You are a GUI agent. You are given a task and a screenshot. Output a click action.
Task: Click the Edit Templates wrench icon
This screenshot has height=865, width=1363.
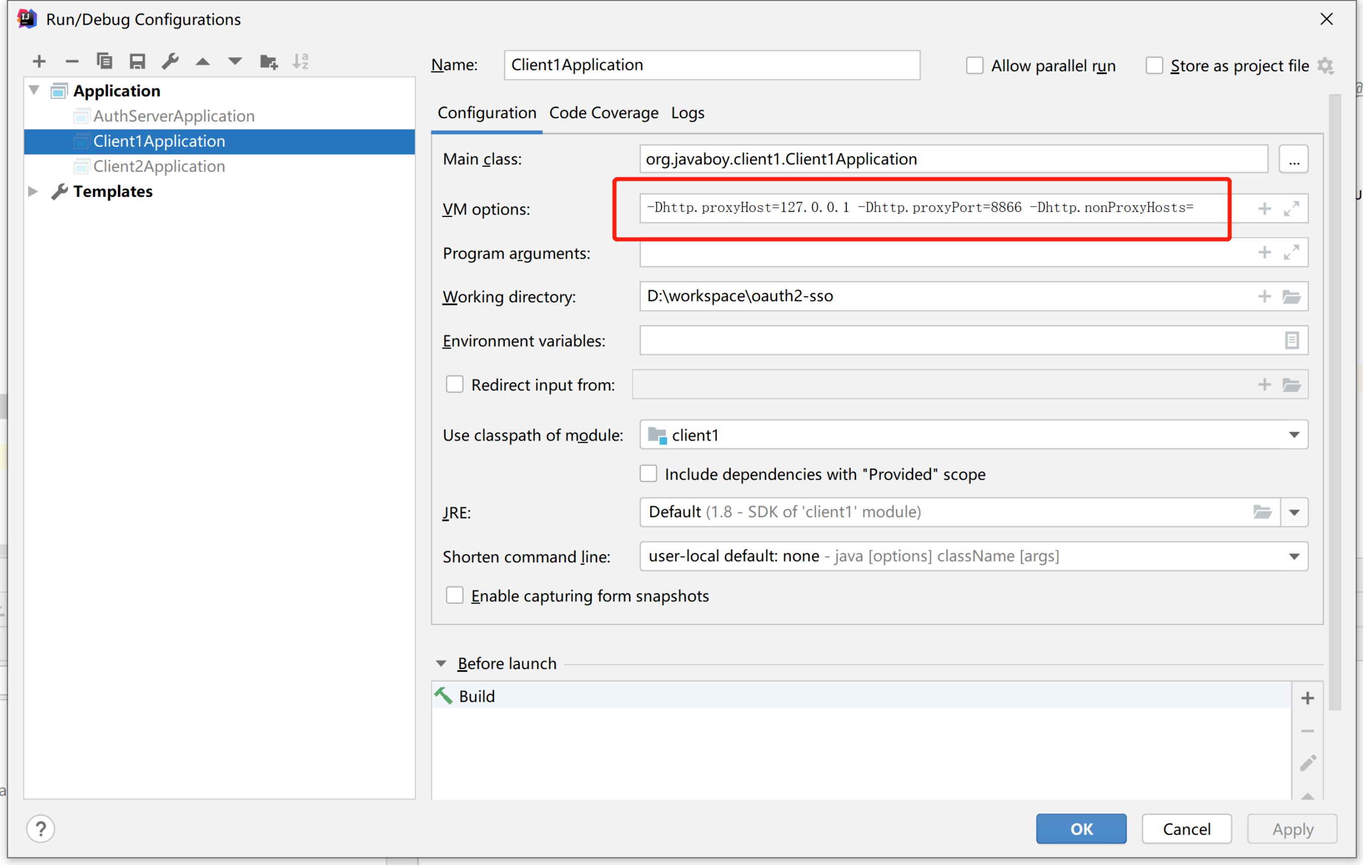pyautogui.click(x=170, y=61)
